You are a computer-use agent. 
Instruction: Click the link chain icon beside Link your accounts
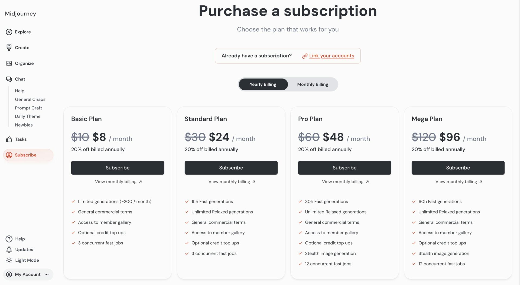(305, 56)
